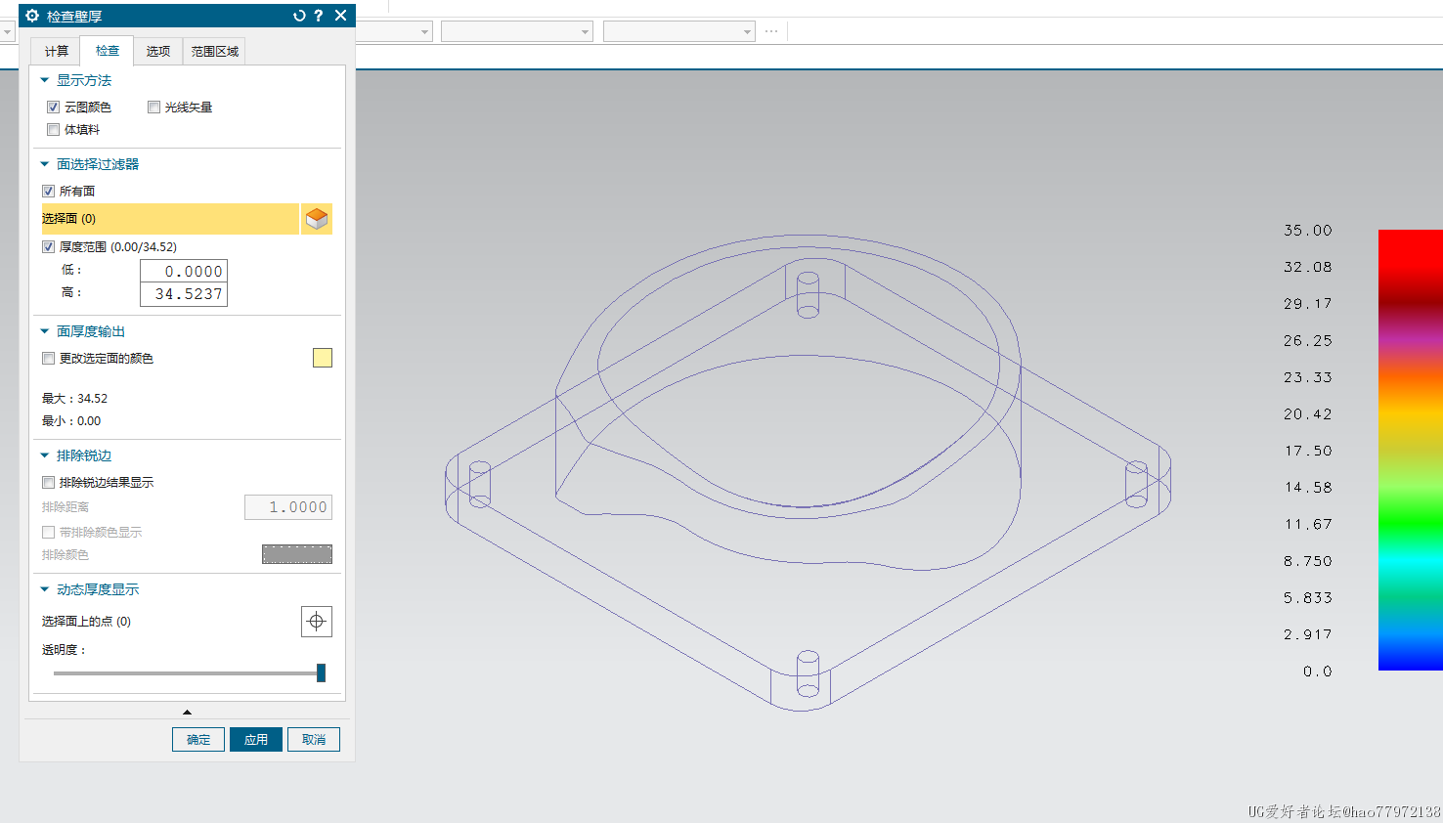The width and height of the screenshot is (1443, 823).
Task: Toggle the 所有面 checkbox
Action: coord(49,192)
